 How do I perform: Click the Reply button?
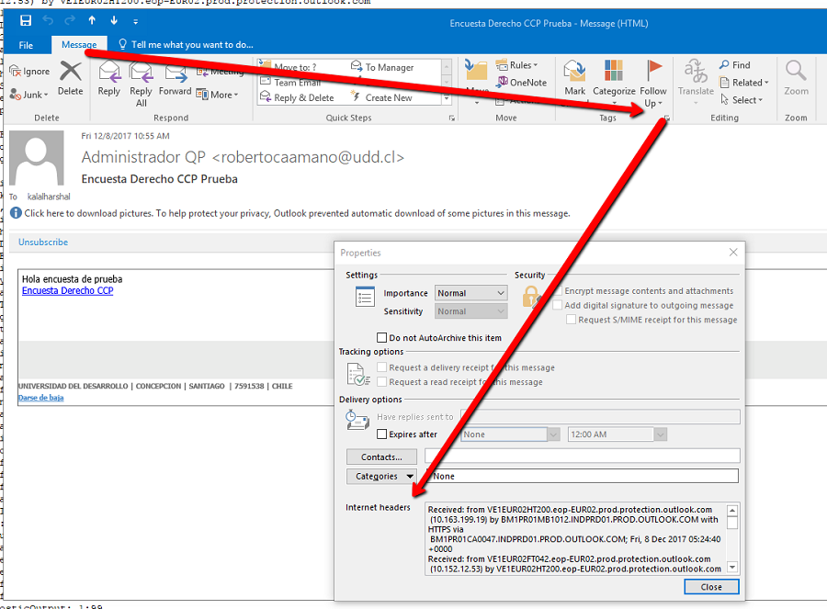pos(109,78)
